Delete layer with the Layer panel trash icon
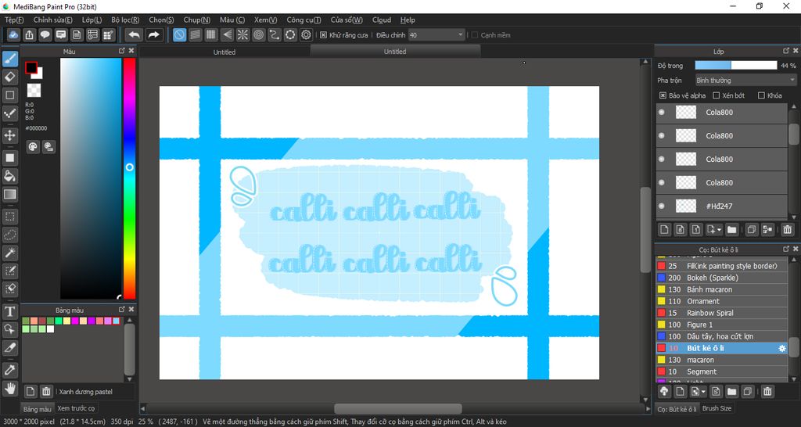This screenshot has width=801, height=427. [x=787, y=229]
